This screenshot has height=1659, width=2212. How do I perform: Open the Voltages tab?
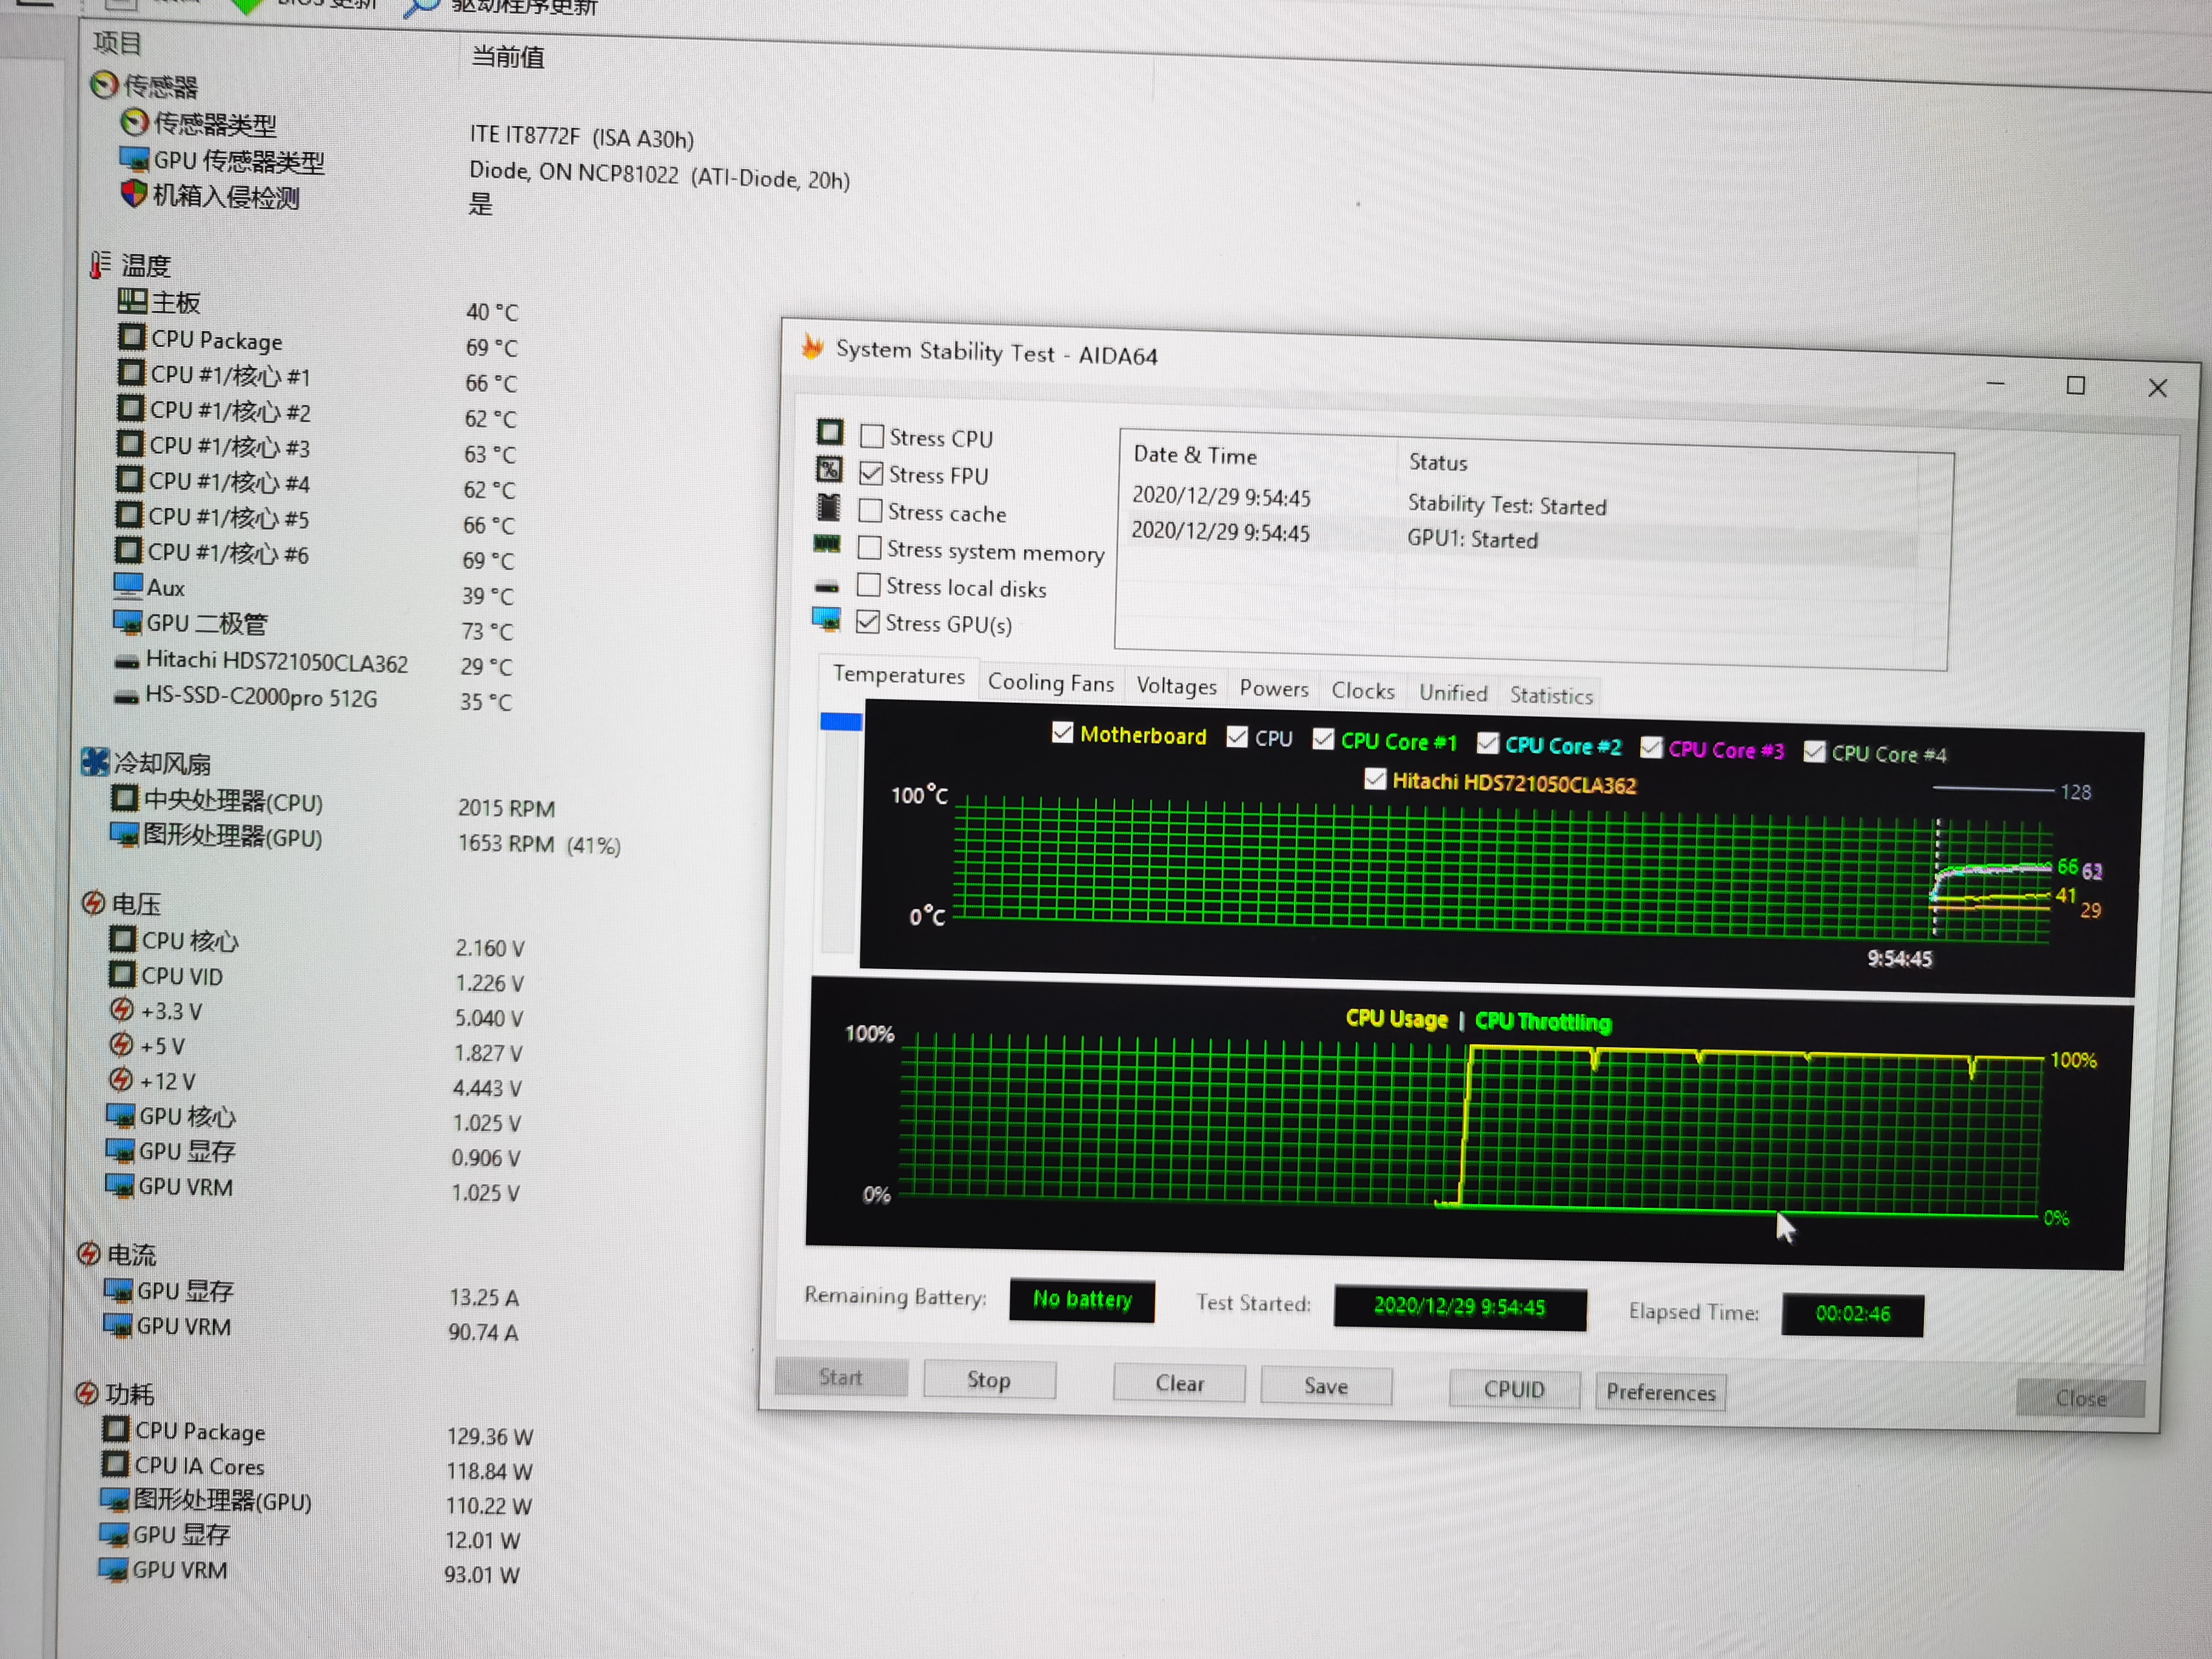[x=1176, y=686]
